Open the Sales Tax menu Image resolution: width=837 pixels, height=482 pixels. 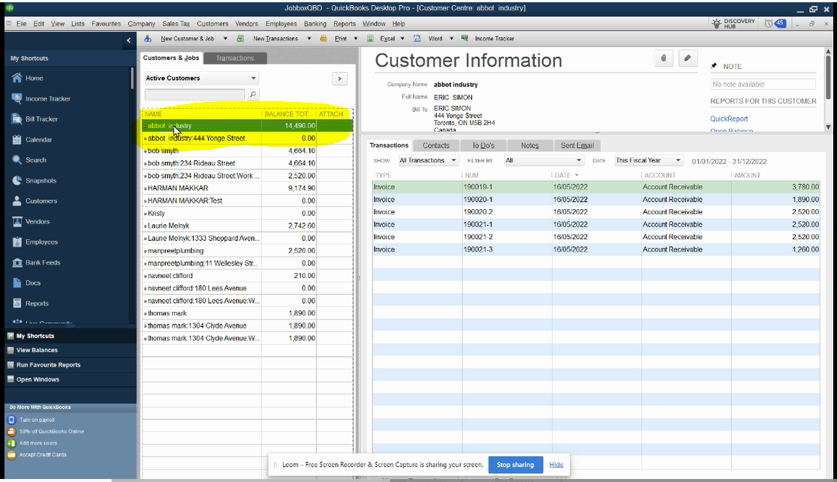tap(176, 23)
